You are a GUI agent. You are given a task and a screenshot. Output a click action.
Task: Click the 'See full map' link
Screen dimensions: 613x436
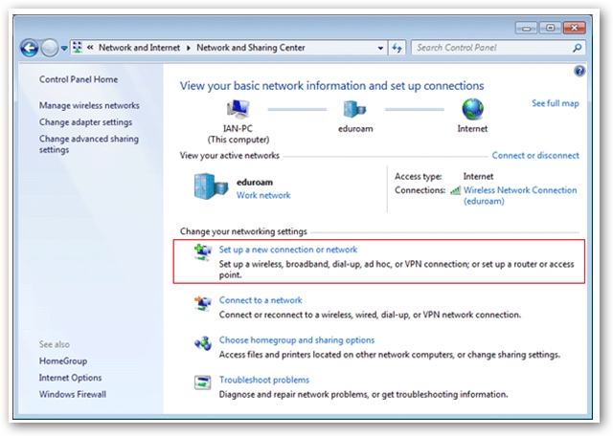point(556,103)
